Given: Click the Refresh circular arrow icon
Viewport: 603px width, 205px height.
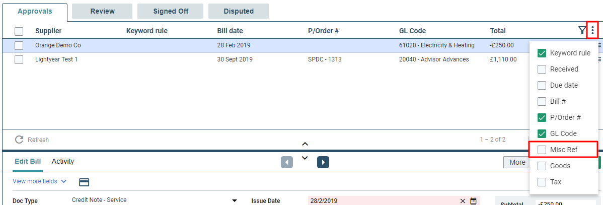Looking at the screenshot, I should [19, 140].
